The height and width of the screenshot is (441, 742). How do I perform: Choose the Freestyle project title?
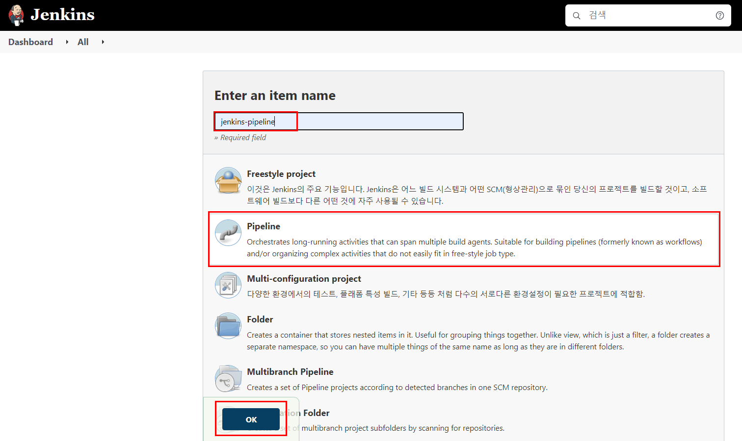coord(281,174)
